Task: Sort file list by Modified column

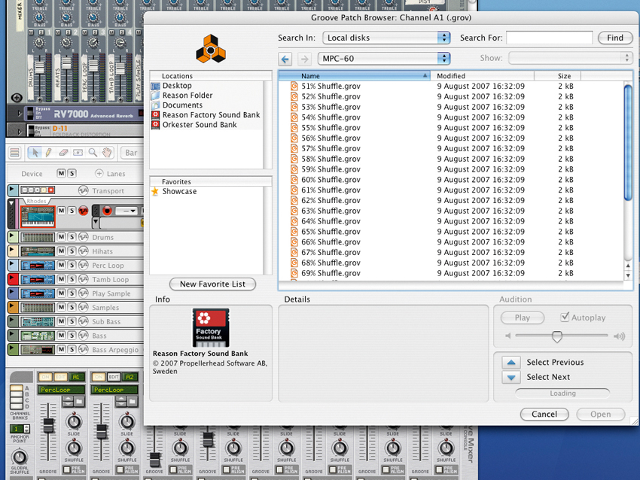Action: (483, 76)
